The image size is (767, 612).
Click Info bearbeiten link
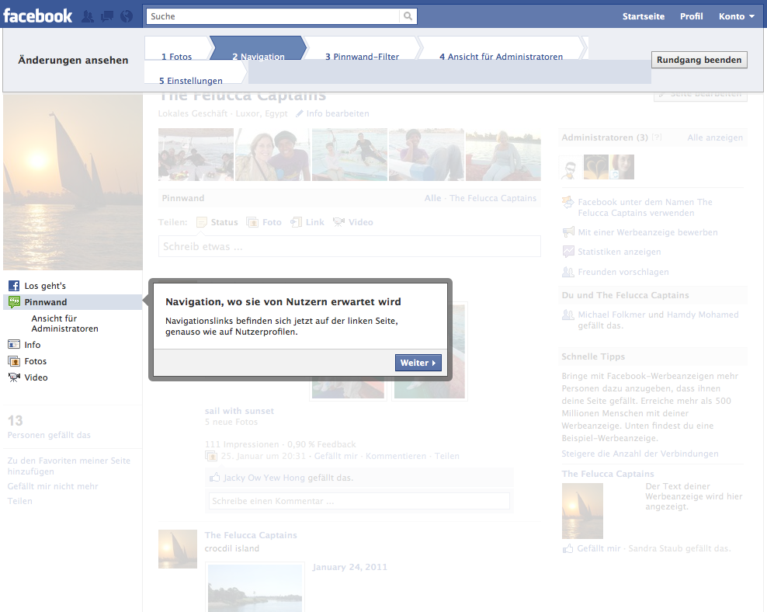pyautogui.click(x=338, y=113)
